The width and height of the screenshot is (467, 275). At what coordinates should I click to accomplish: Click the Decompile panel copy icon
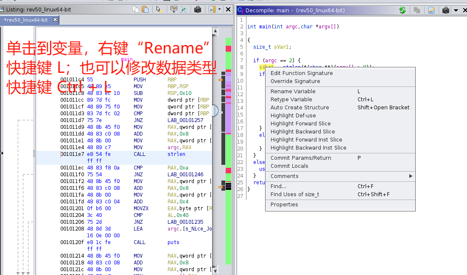pos(417,10)
